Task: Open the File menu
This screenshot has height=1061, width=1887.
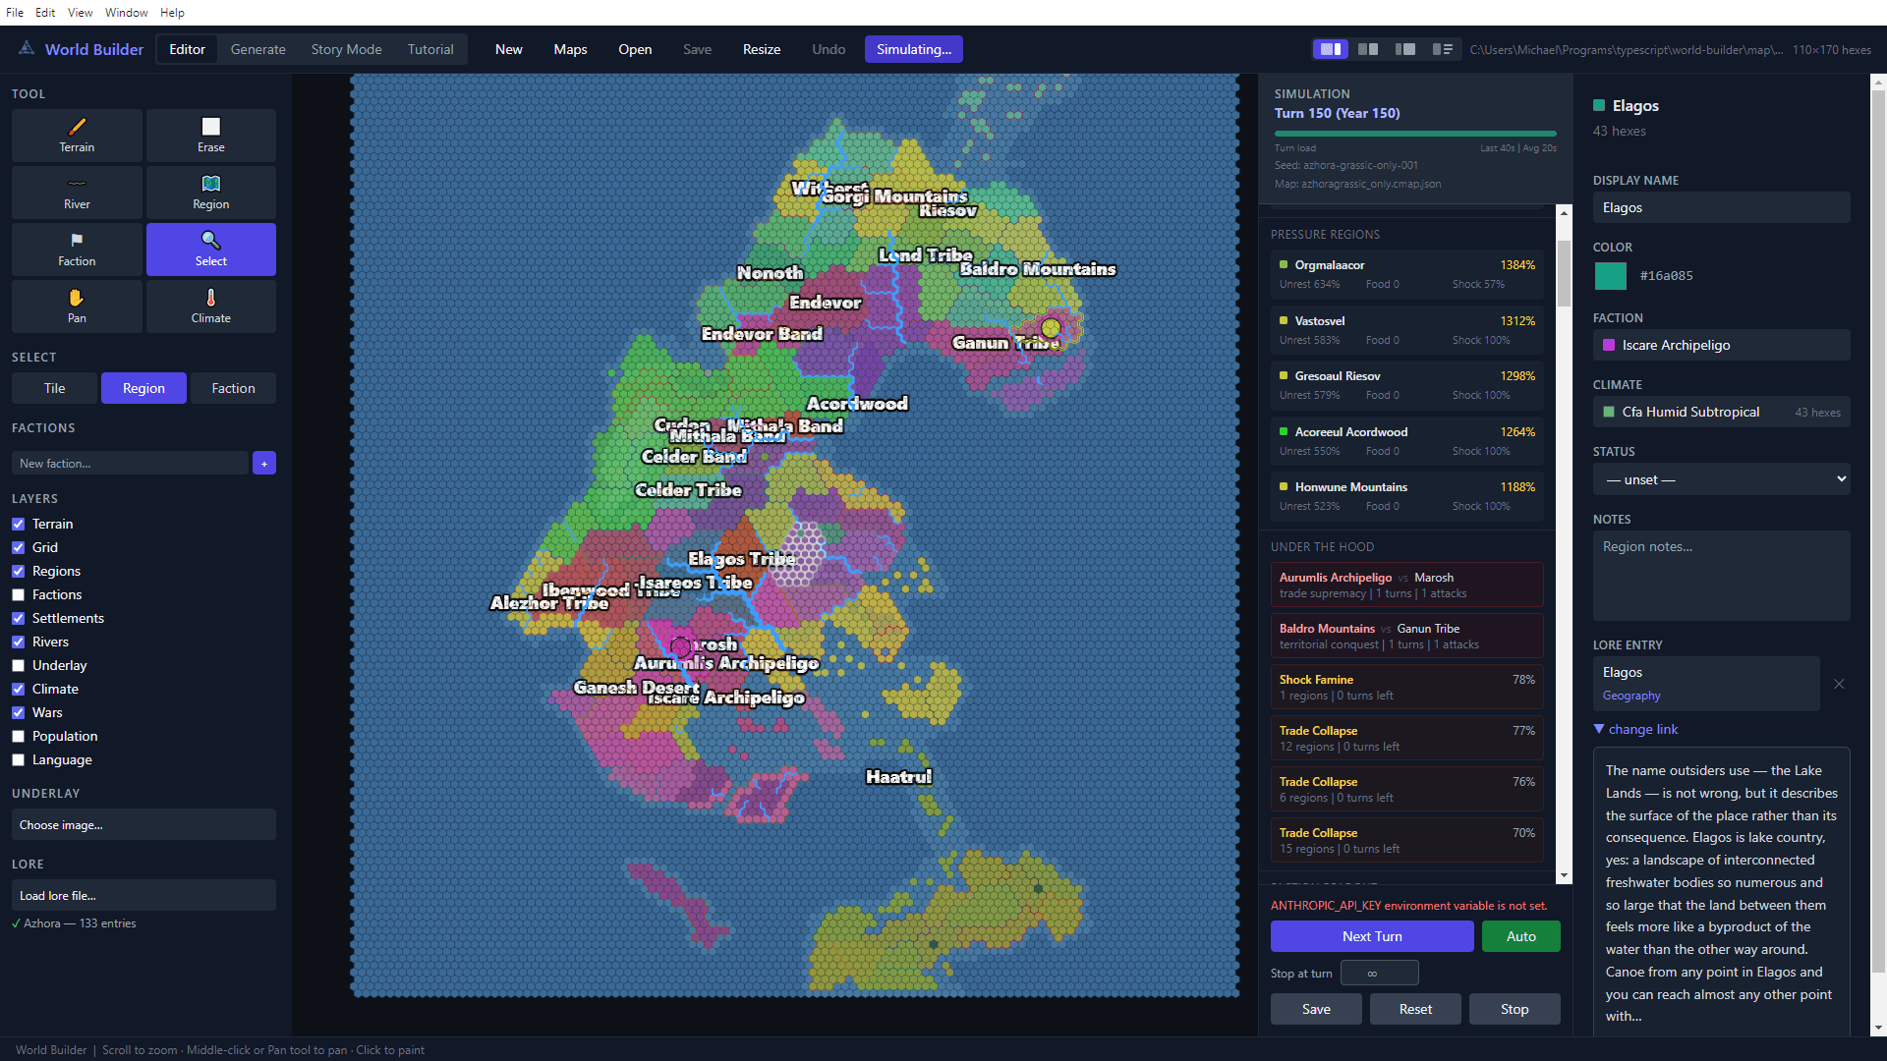Action: 15,13
